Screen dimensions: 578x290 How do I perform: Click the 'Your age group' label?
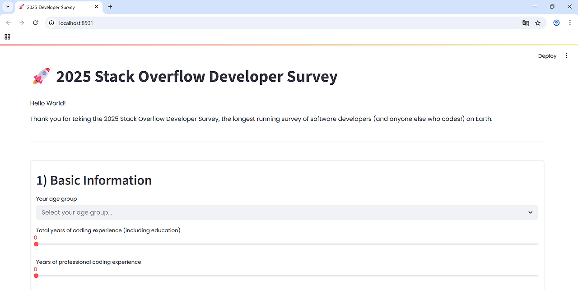56,199
